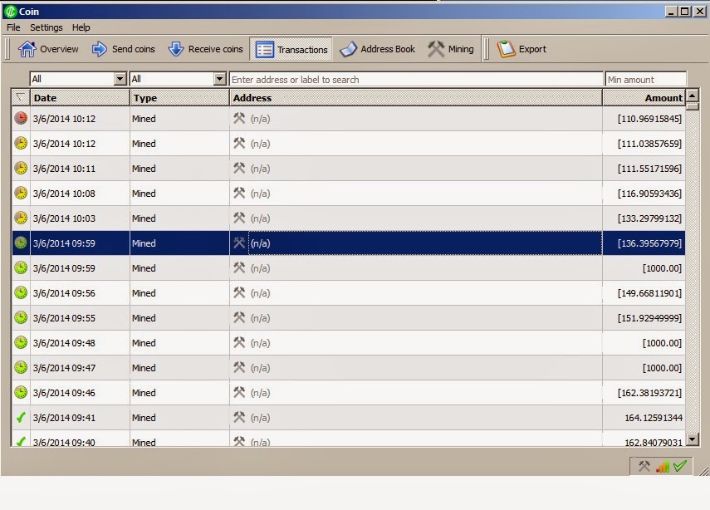The width and height of the screenshot is (710, 510).
Task: Click mining pickaxe icon in 10:08 row
Action: coord(239,193)
